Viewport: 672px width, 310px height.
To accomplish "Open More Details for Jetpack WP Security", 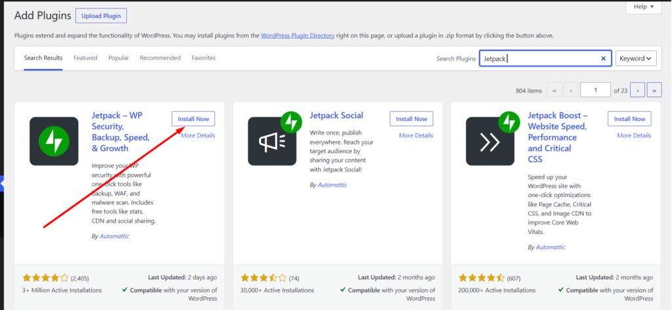I will tap(198, 135).
